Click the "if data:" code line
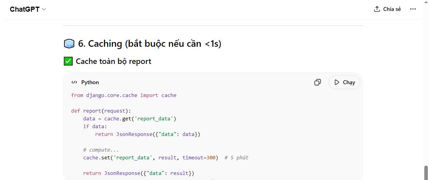The width and height of the screenshot is (429, 180). tap(95, 126)
